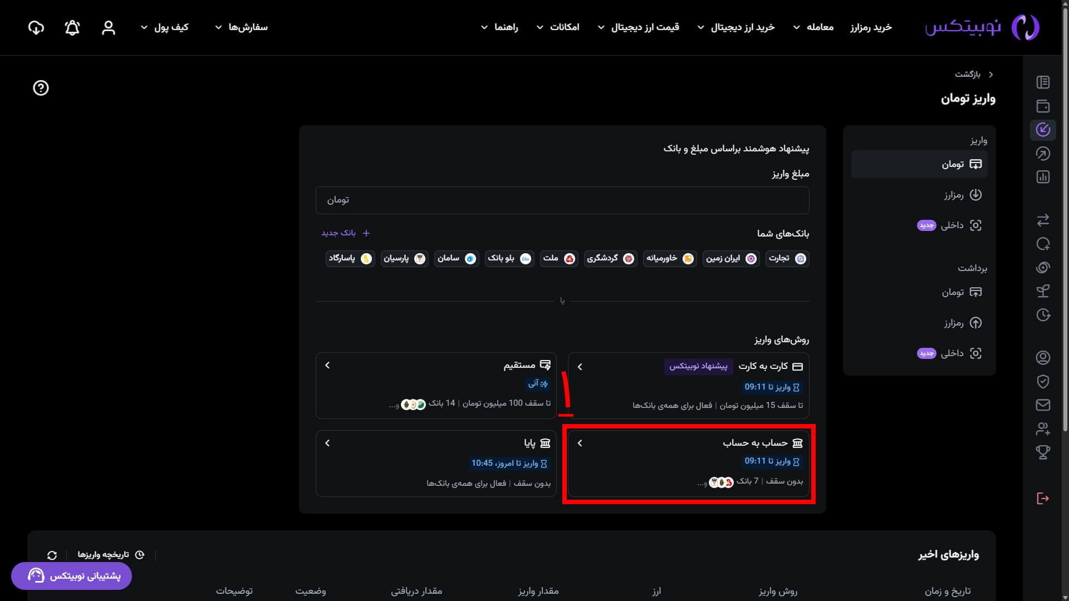Open the پشتیبانی نوبیتکس support button

coord(71,576)
